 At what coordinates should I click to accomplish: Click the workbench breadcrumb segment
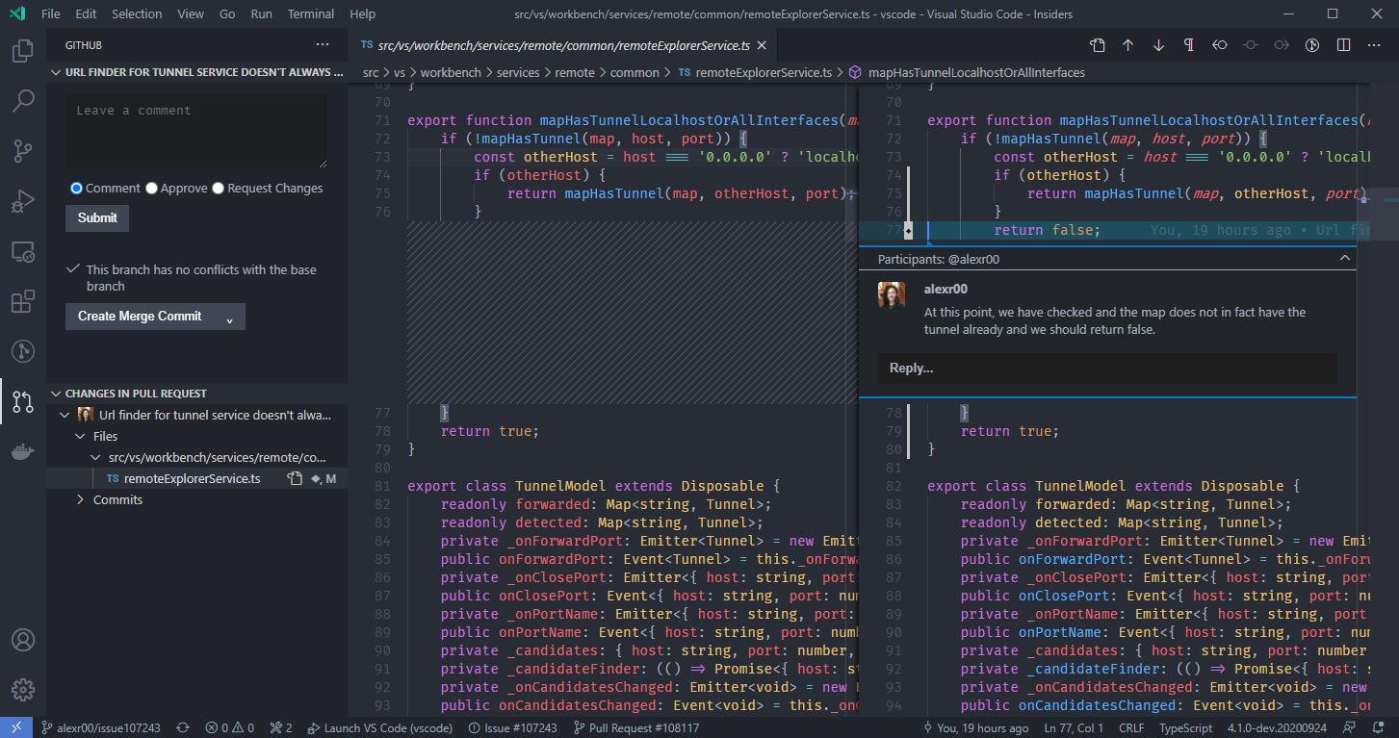[450, 72]
